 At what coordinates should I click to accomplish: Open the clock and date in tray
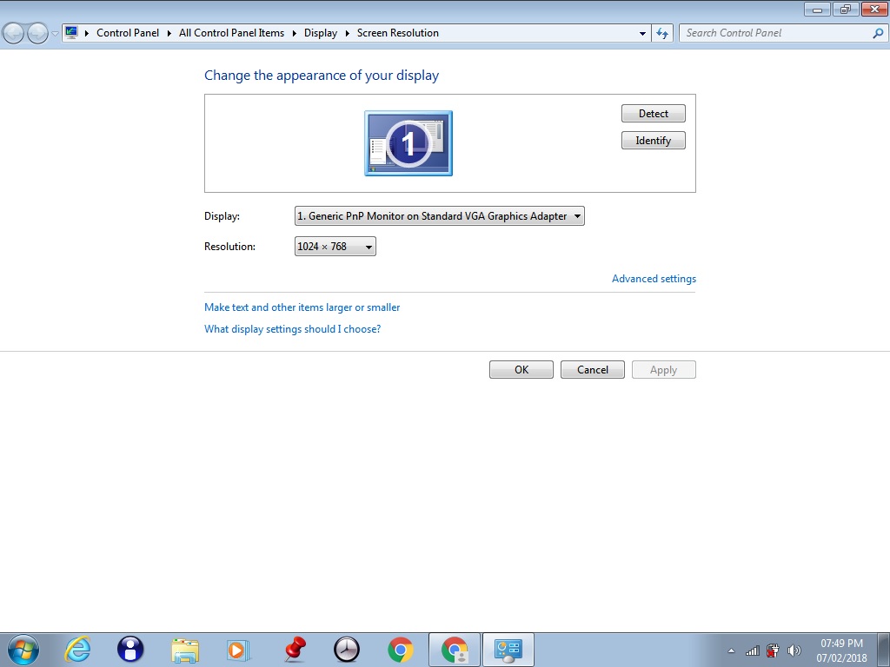pyautogui.click(x=841, y=650)
